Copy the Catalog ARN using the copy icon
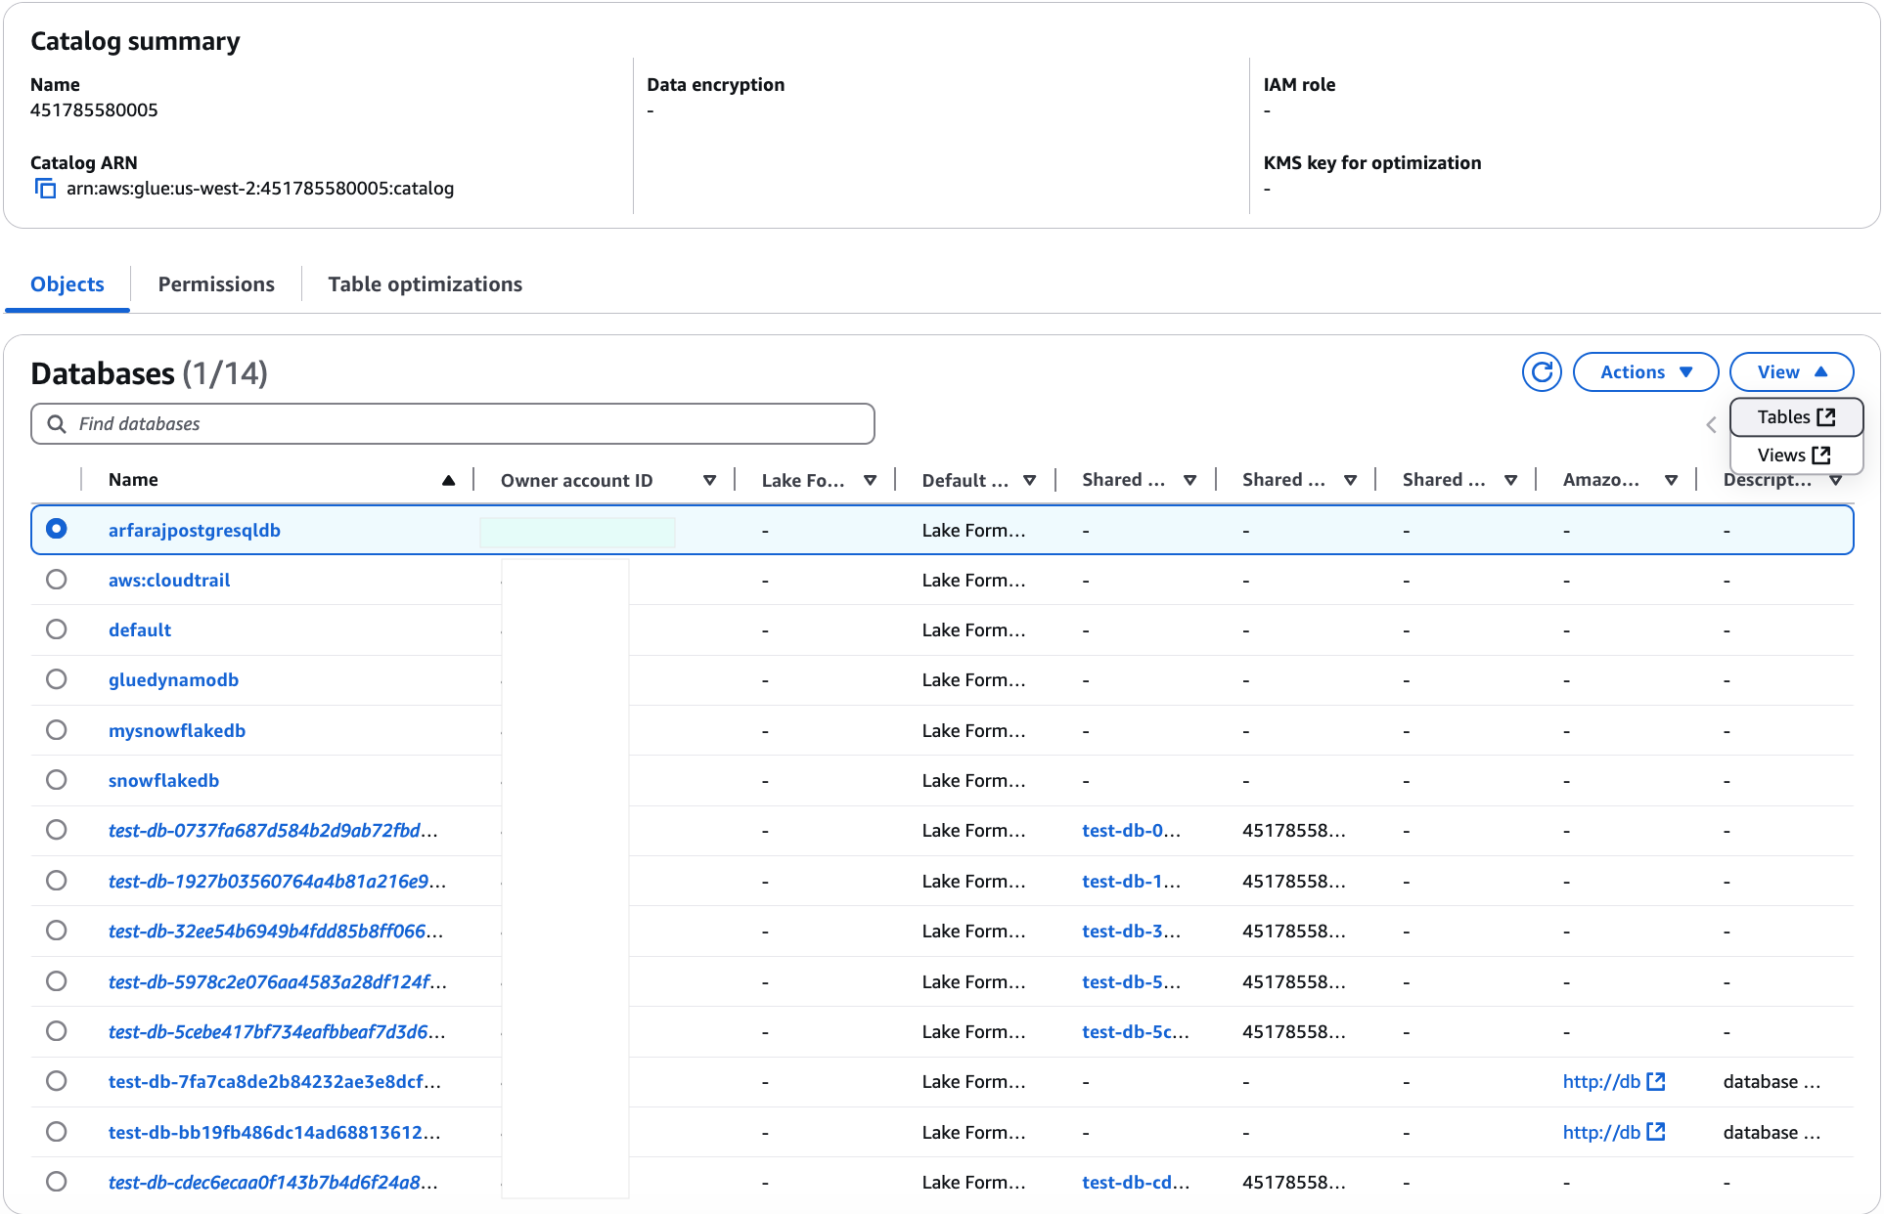This screenshot has height=1214, width=1884. coord(45,188)
